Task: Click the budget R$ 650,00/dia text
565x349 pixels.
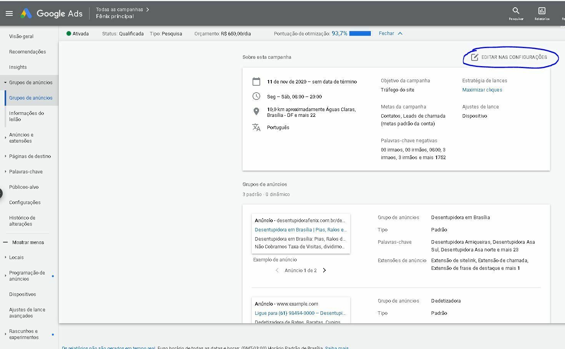Action: coord(236,33)
